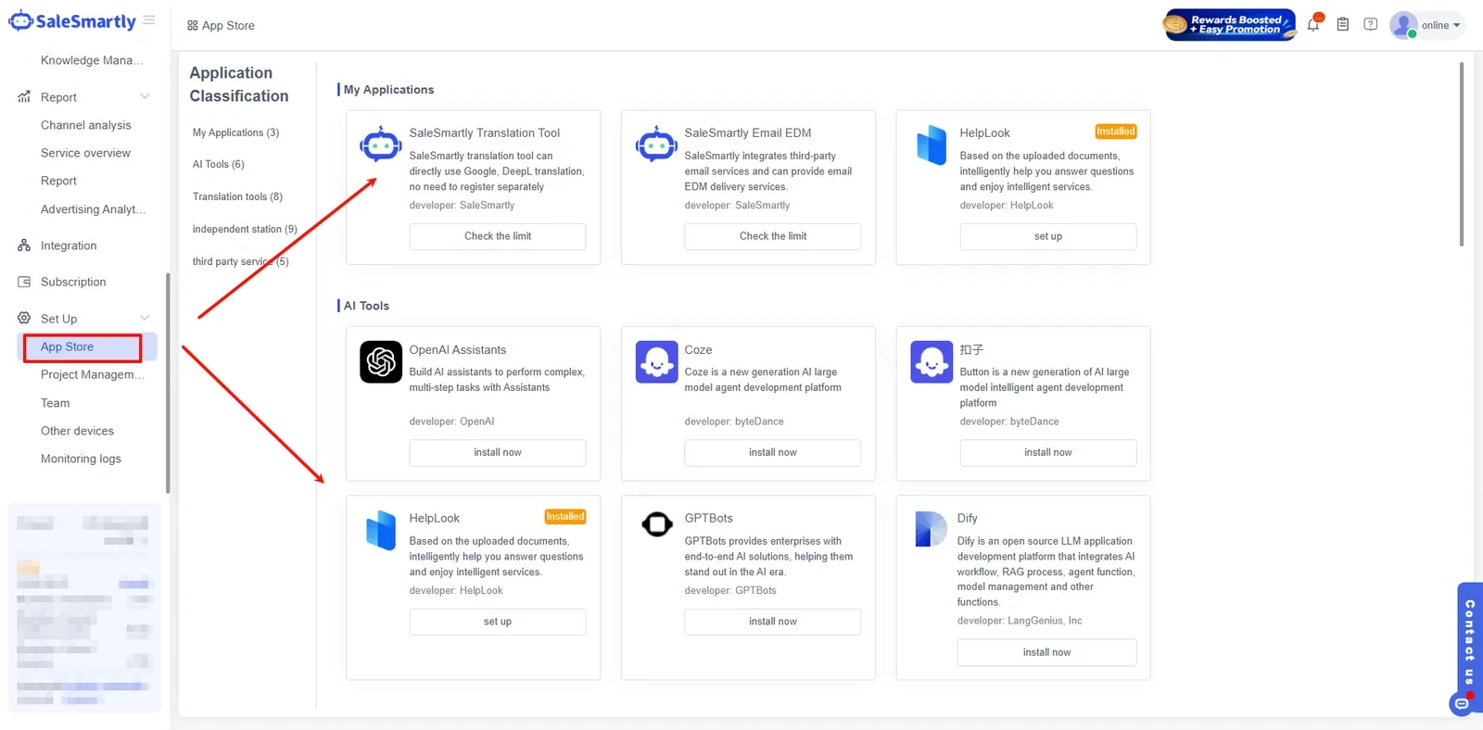This screenshot has width=1483, height=730.
Task: Click the GPTBots logo
Action: tap(656, 524)
